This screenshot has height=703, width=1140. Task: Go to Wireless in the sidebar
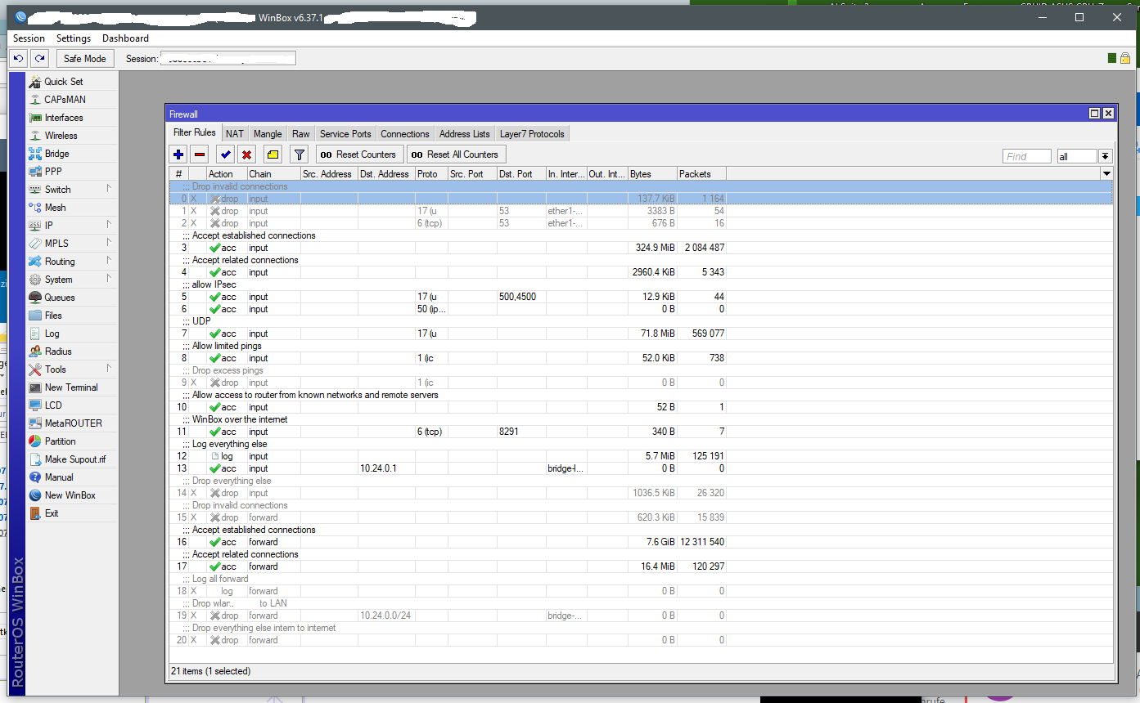[61, 136]
